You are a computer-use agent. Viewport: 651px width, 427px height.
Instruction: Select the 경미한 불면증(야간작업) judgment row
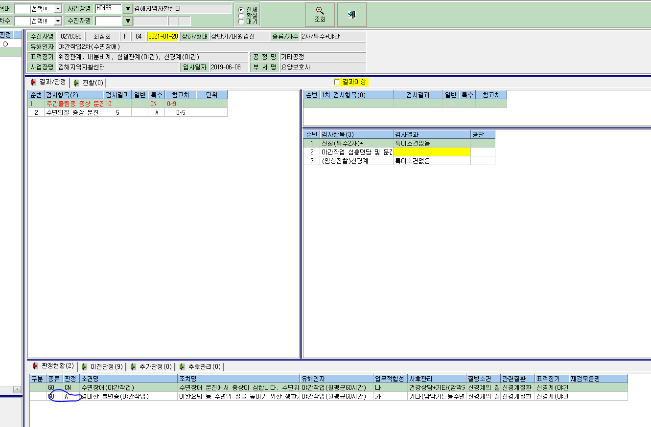click(328, 396)
